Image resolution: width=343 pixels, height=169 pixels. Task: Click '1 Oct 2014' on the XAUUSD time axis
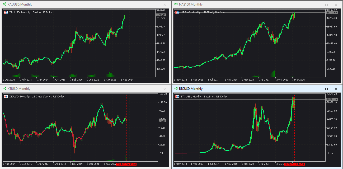tap(9, 79)
